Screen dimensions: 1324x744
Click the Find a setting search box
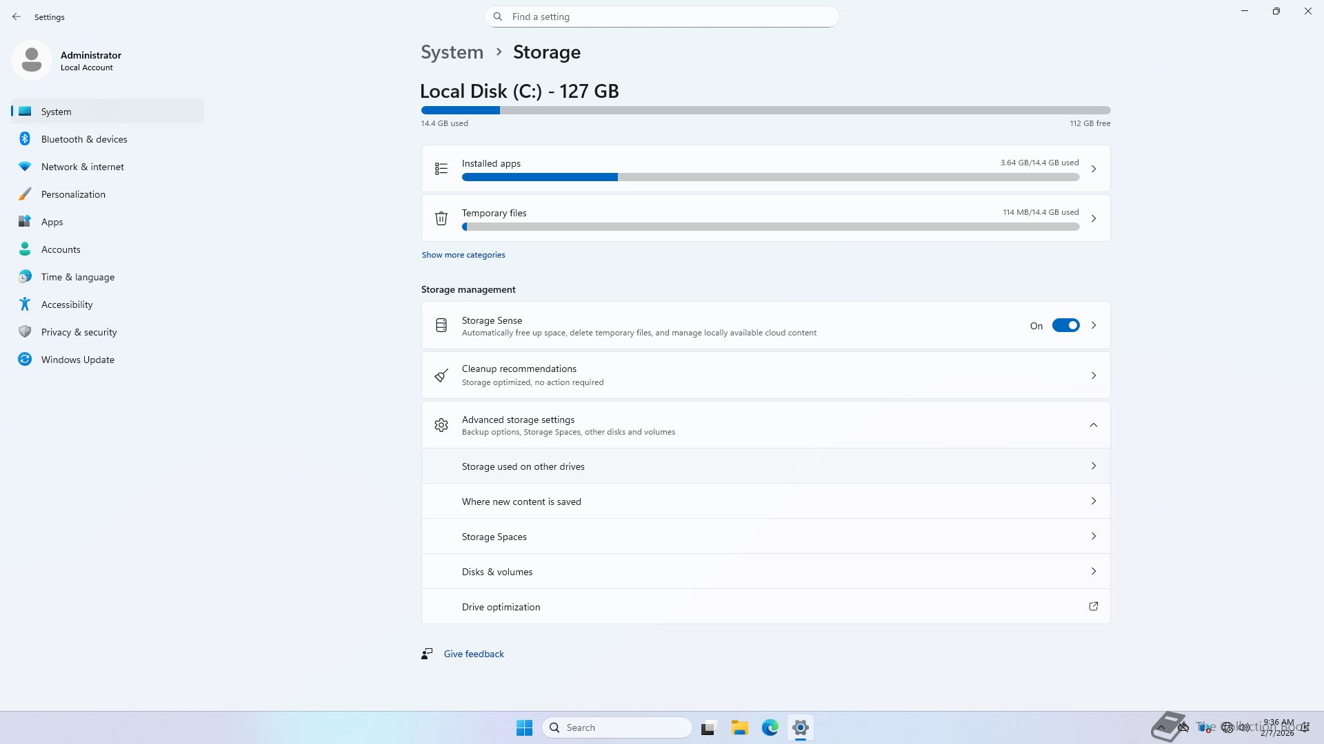point(662,17)
